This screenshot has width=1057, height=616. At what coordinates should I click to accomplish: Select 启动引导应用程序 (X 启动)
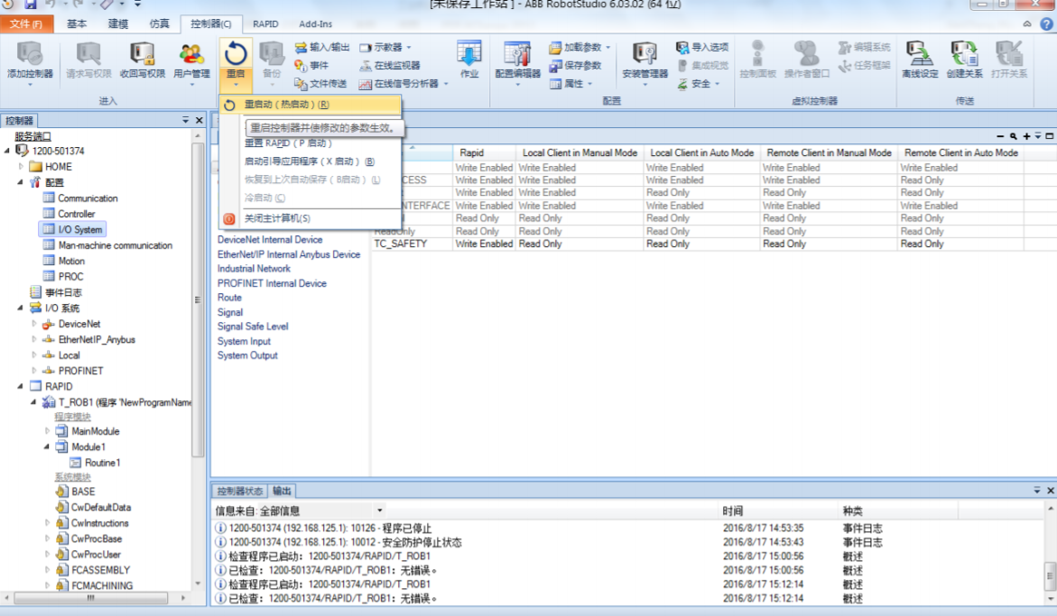click(310, 161)
